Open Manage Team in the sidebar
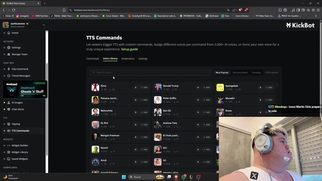Screen dimensions: 322x181 pyautogui.click(x=19, y=54)
